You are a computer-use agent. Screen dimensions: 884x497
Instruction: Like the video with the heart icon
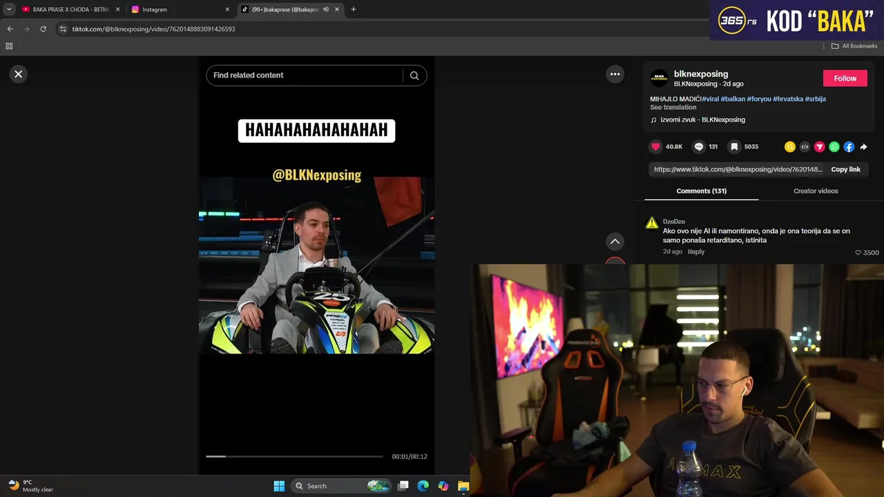pyautogui.click(x=655, y=146)
